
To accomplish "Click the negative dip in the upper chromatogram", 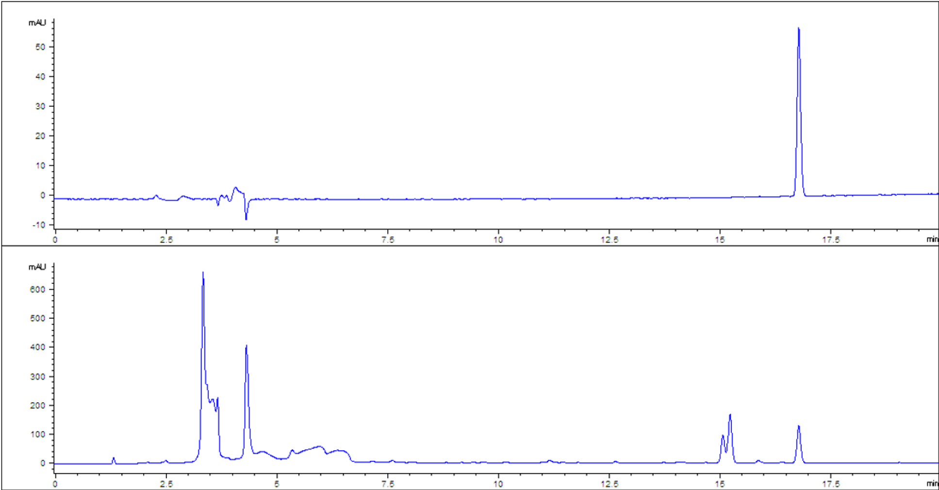I will [x=246, y=218].
